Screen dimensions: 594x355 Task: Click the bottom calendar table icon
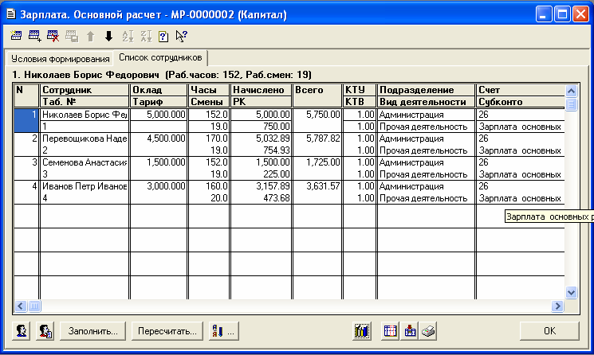[x=391, y=330]
